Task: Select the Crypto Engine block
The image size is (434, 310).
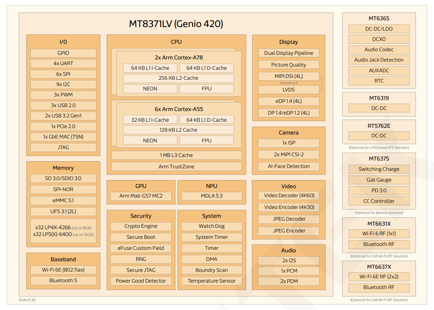Action: point(141,226)
